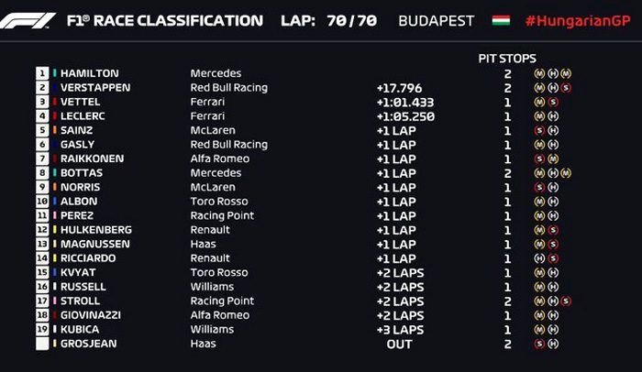Open the #HungarianGP hashtag
The image size is (642, 372).
pyautogui.click(x=578, y=20)
